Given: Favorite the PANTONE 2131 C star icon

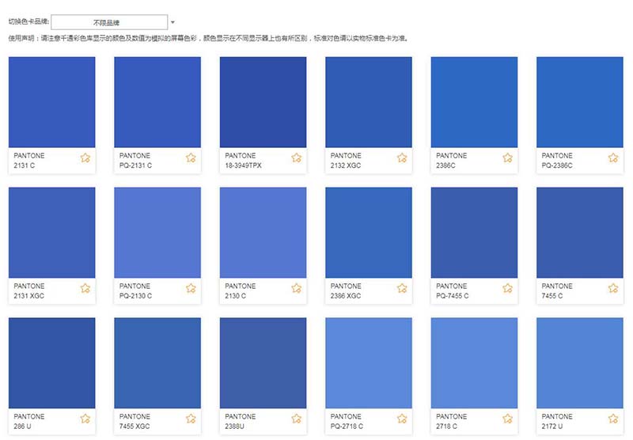Looking at the screenshot, I should tap(85, 157).
